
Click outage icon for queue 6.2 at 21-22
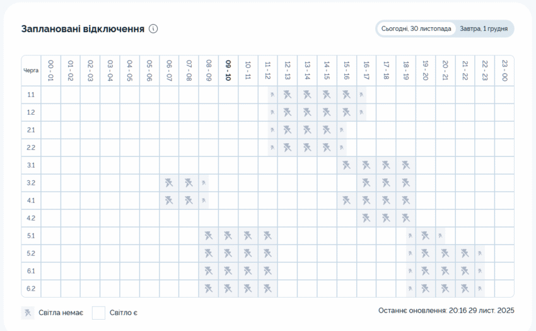(x=465, y=289)
